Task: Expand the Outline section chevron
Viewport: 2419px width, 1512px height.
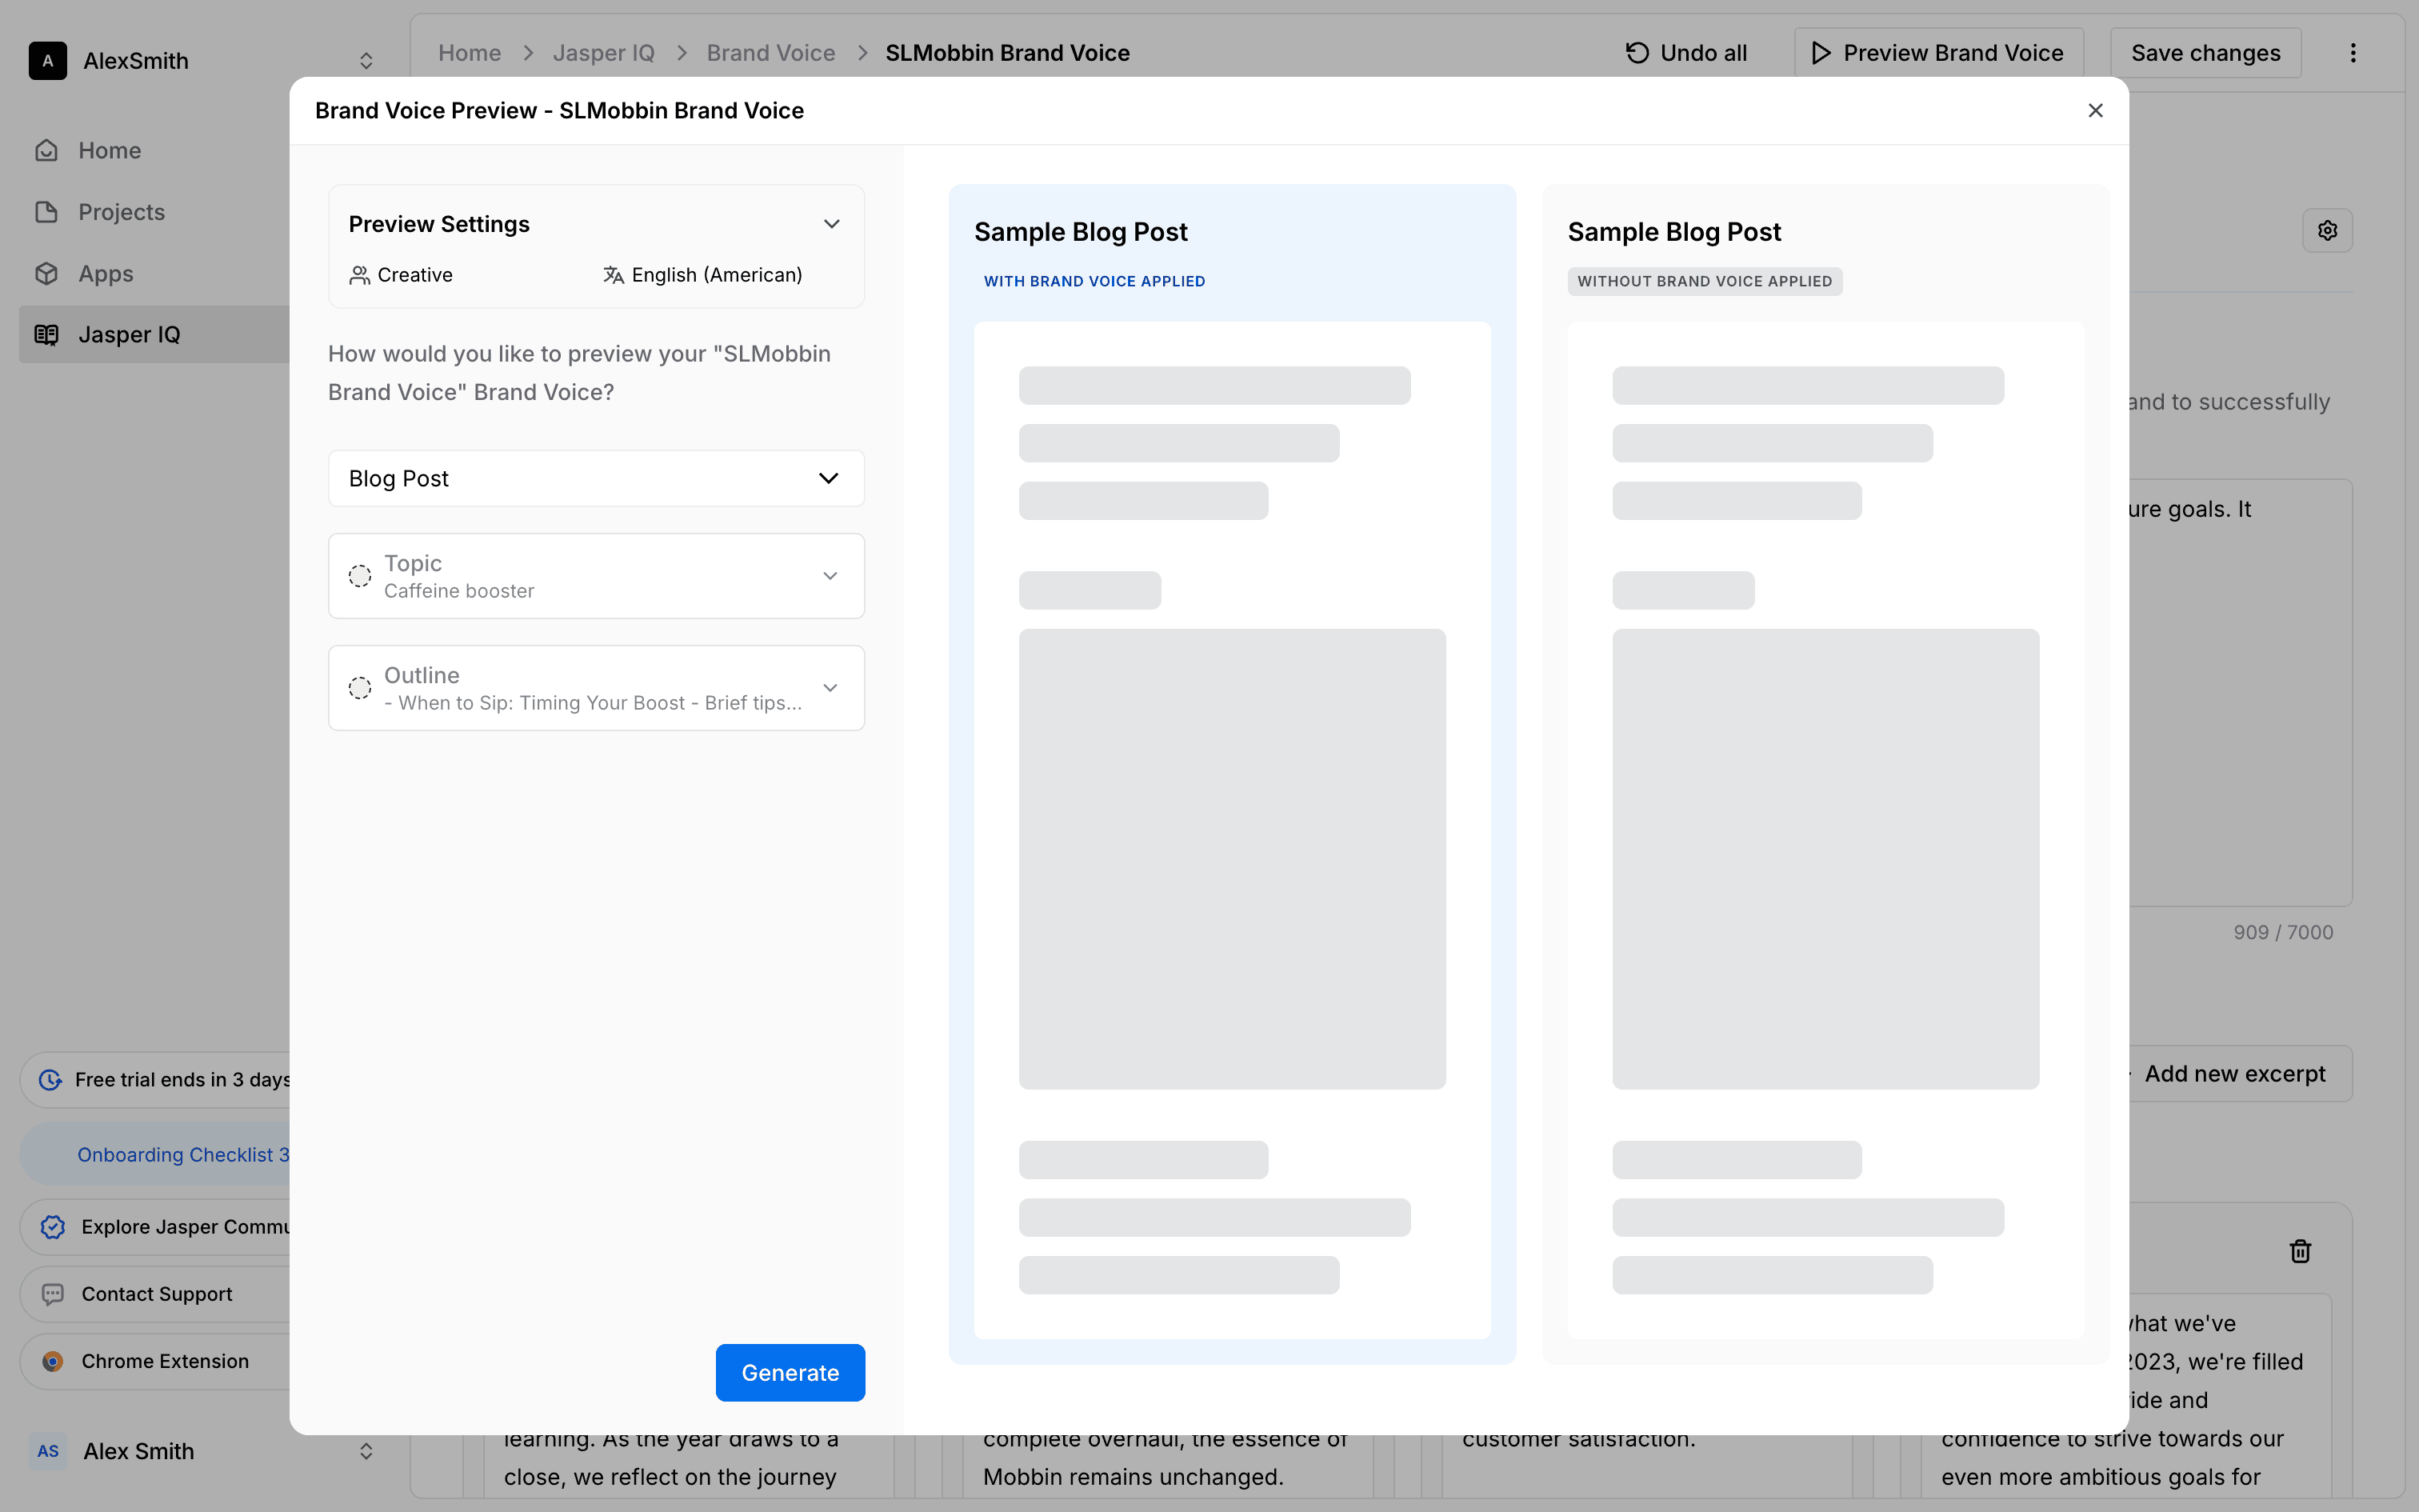Action: coord(830,688)
